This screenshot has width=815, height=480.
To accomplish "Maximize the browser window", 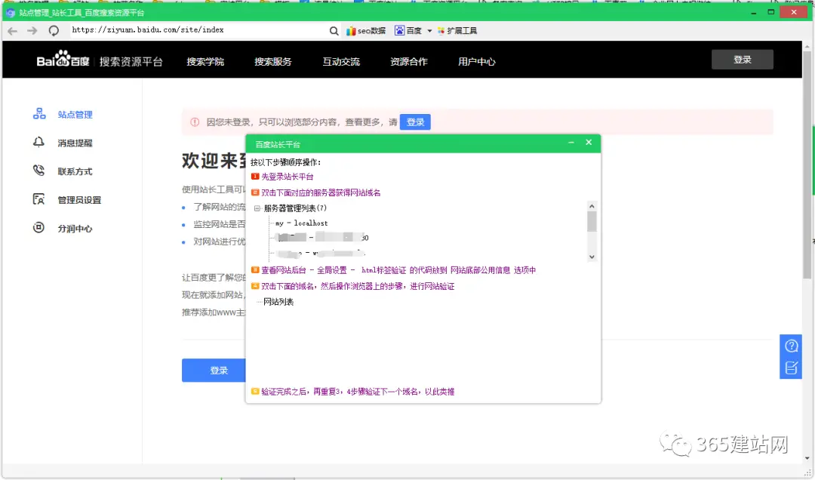I will click(771, 12).
